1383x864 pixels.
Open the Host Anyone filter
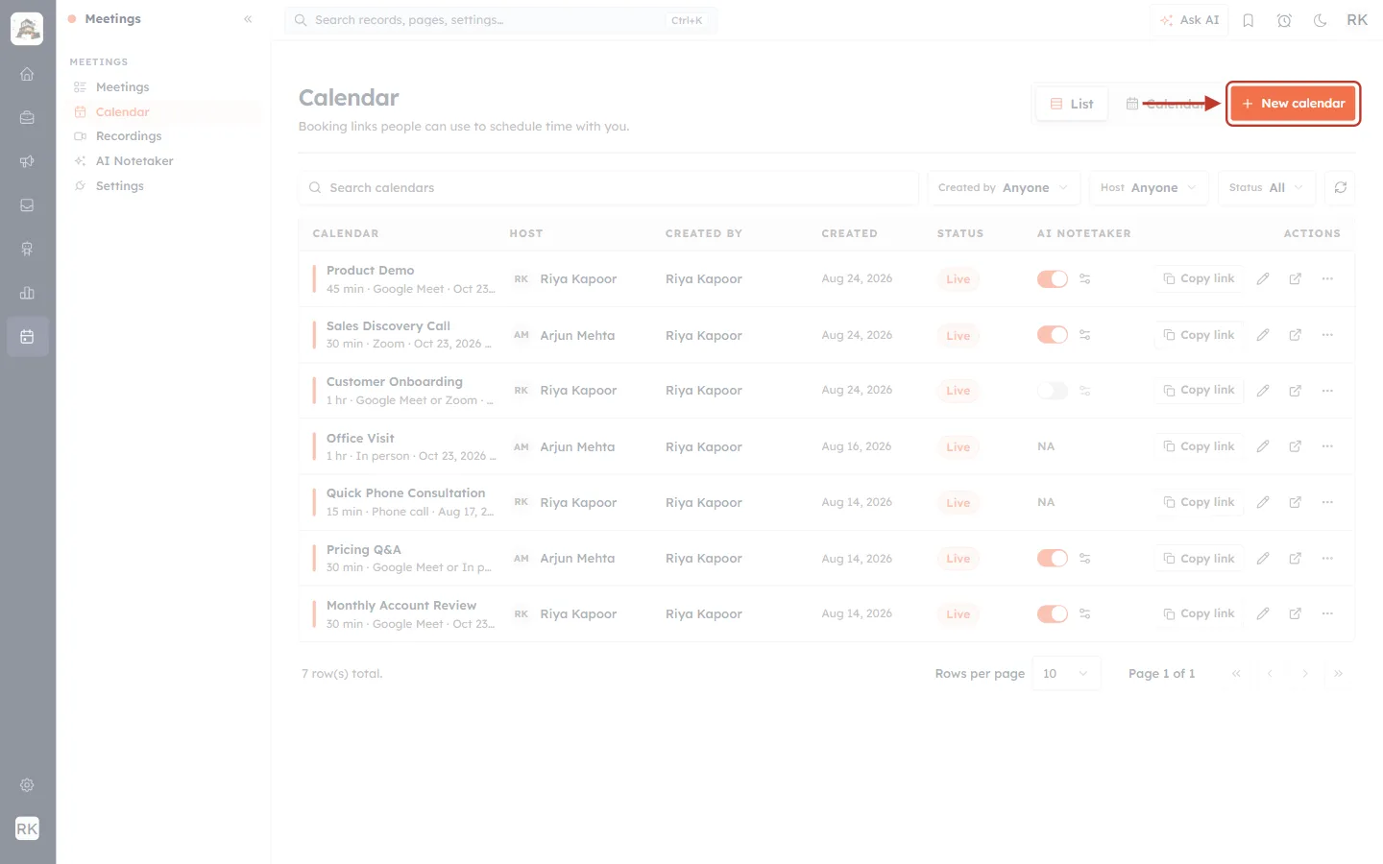tap(1149, 188)
